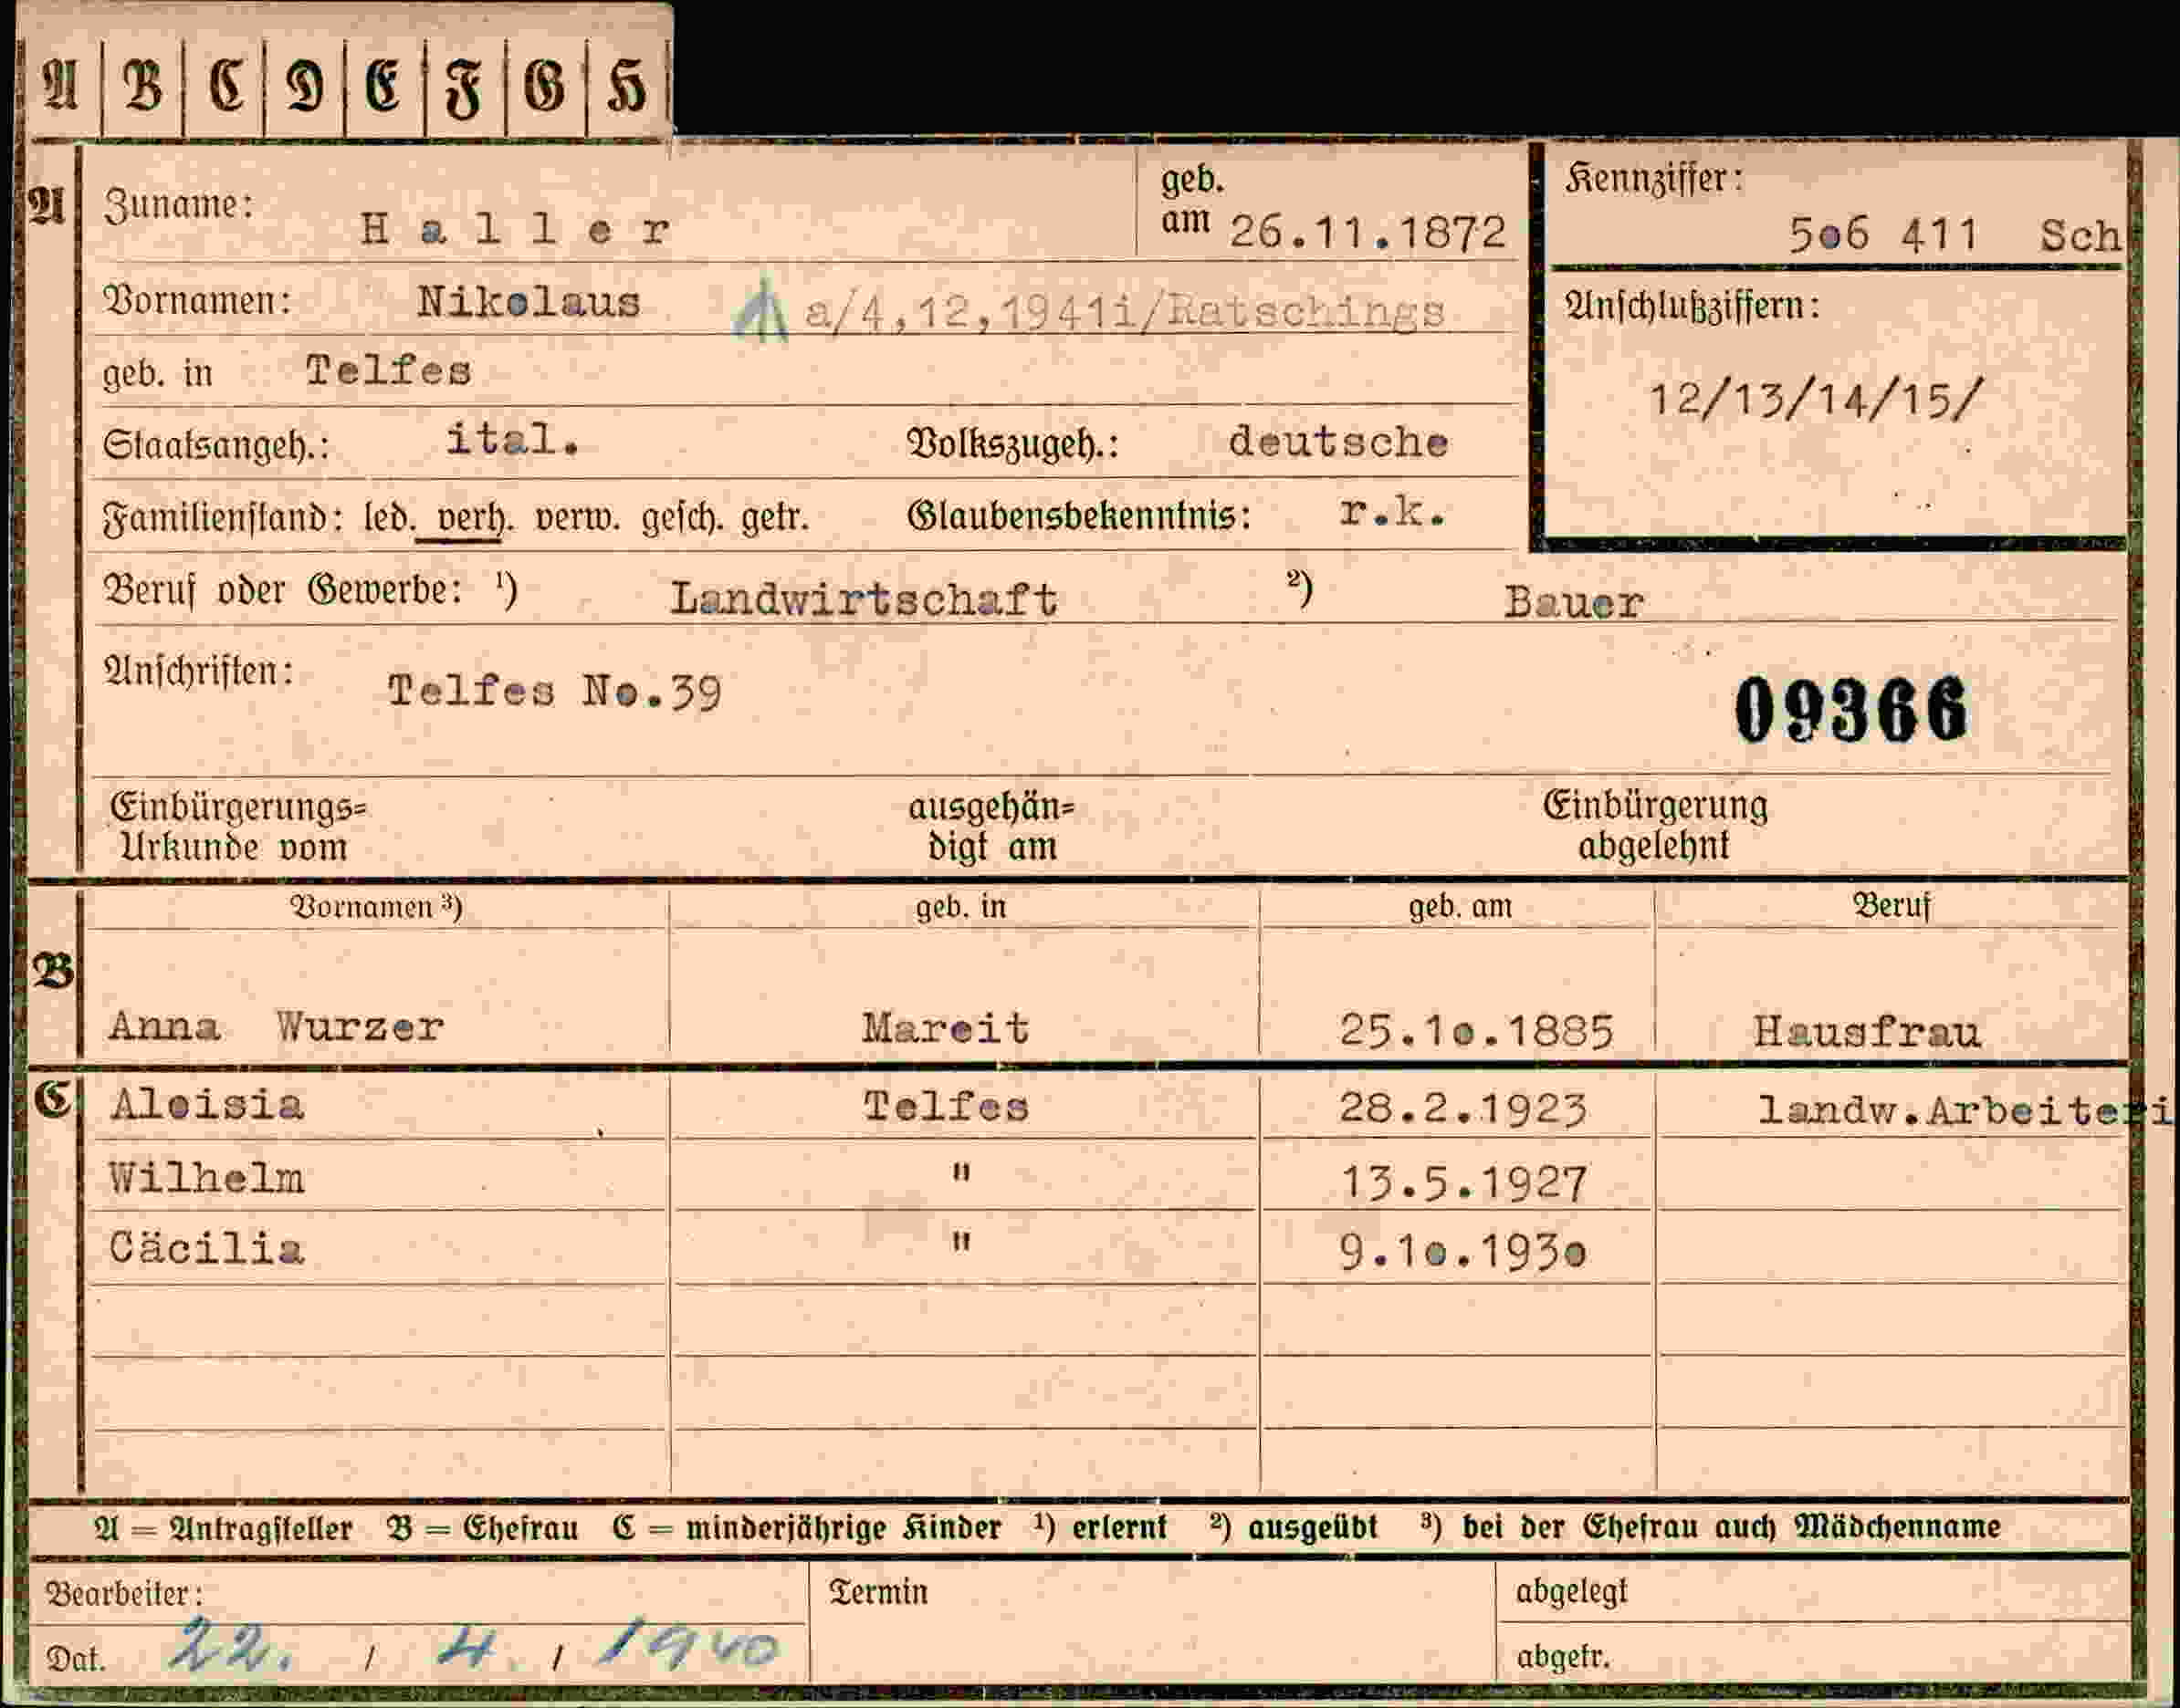Click the wife's name 'Anna Wurzer'
Viewport: 2180px width, 1708px height.
pos(275,1027)
